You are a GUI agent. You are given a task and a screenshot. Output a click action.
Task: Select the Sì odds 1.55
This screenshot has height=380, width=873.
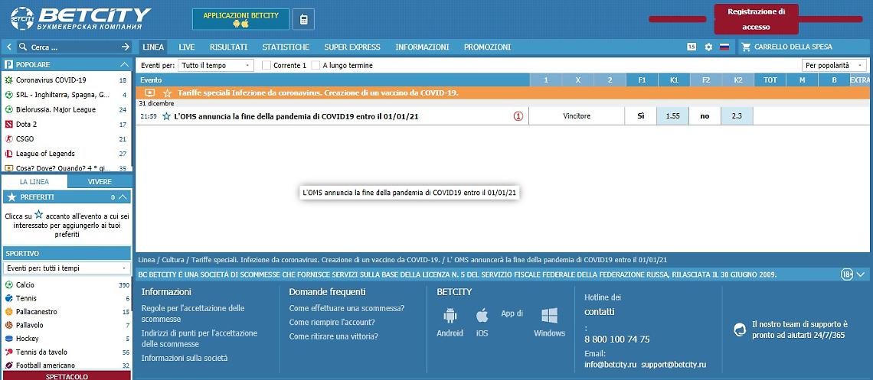tap(673, 117)
